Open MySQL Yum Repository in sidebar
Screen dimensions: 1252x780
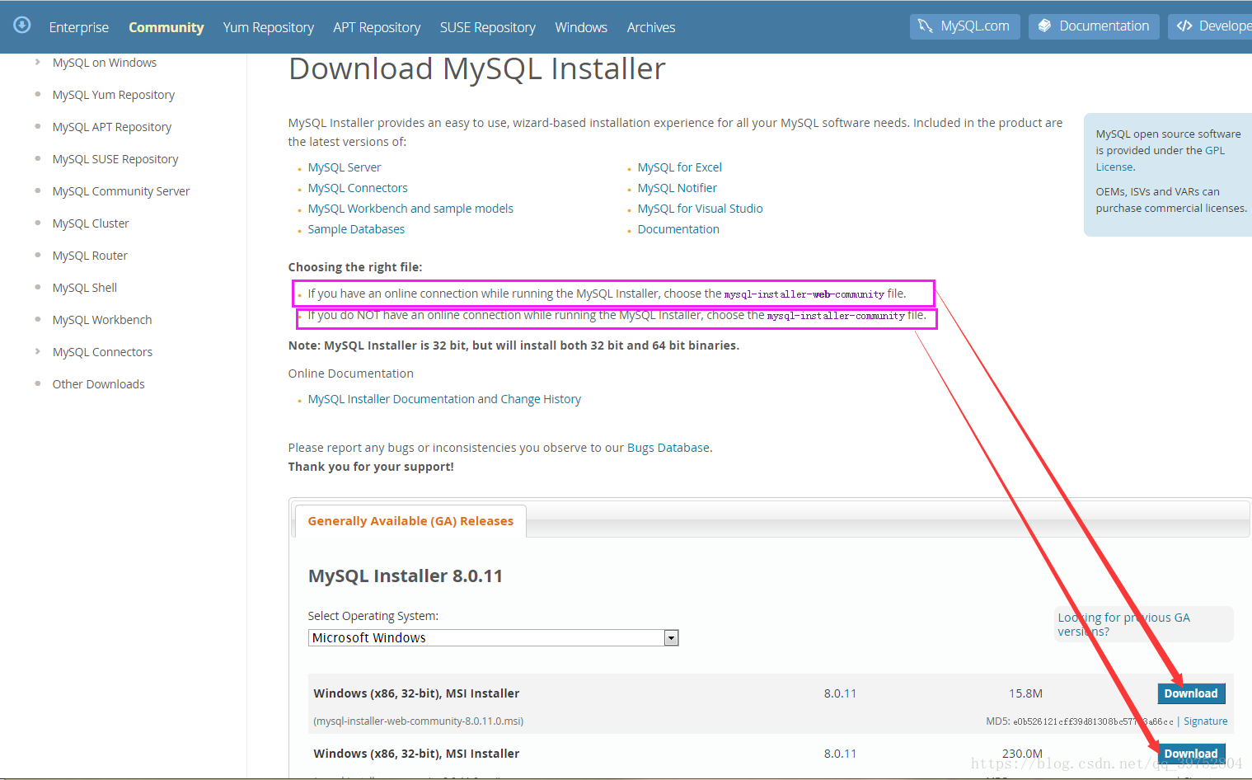[113, 95]
